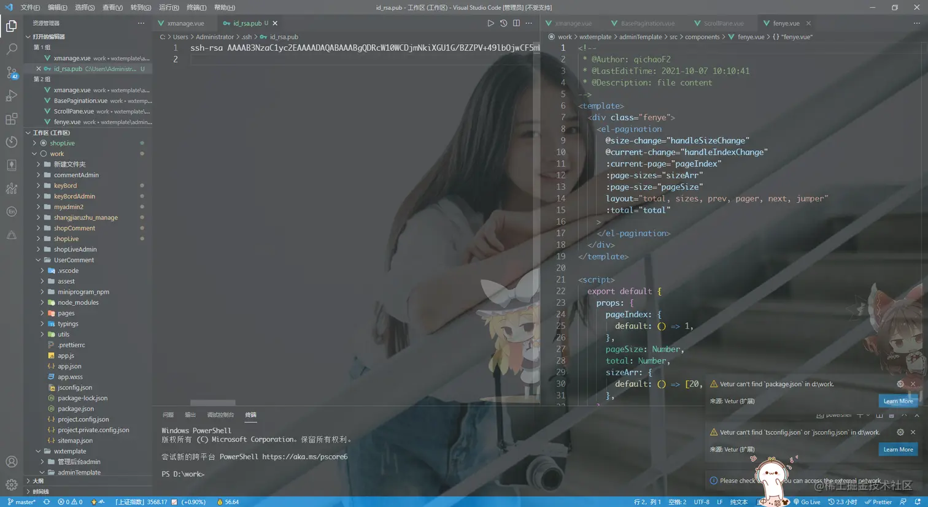Click the master branch indicator in status bar

click(21, 501)
